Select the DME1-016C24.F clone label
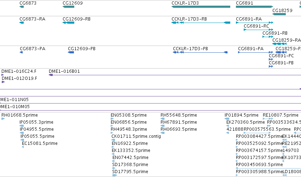Viewport: 301px width, 177px height. coord(19,71)
